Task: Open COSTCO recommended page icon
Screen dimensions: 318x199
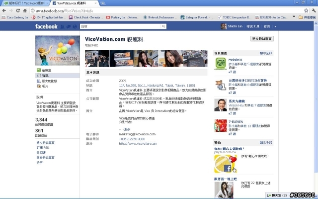Action: coord(221,85)
